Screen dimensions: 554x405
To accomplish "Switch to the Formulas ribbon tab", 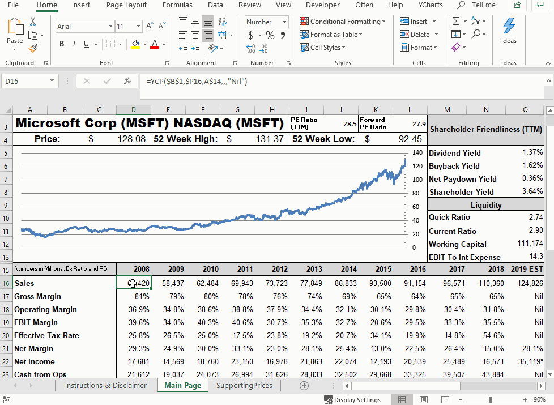I will [x=177, y=5].
